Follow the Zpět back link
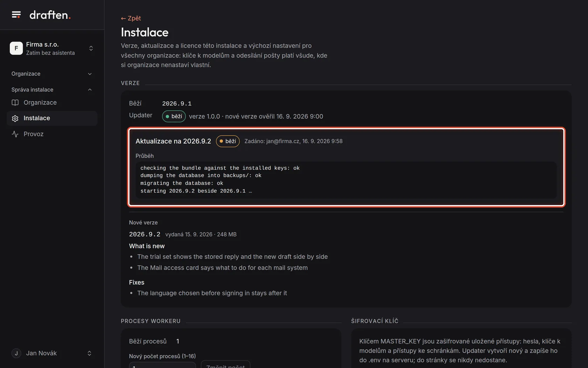Image resolution: width=588 pixels, height=368 pixels. [131, 18]
